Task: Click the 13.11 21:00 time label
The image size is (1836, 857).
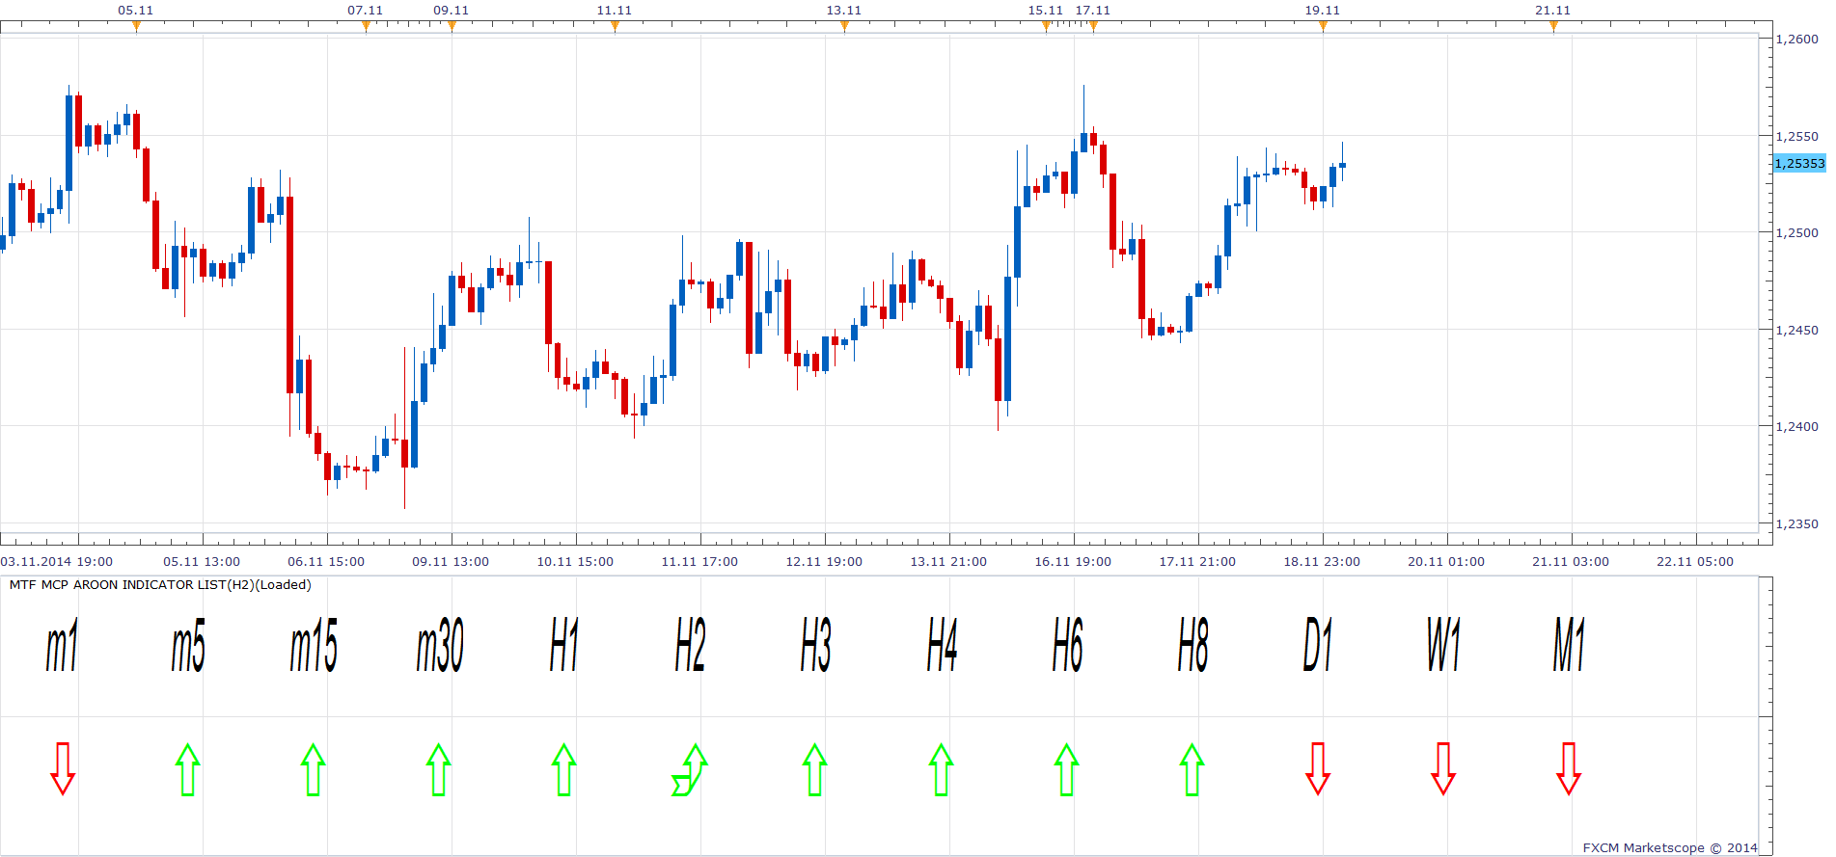Action: pos(948,562)
